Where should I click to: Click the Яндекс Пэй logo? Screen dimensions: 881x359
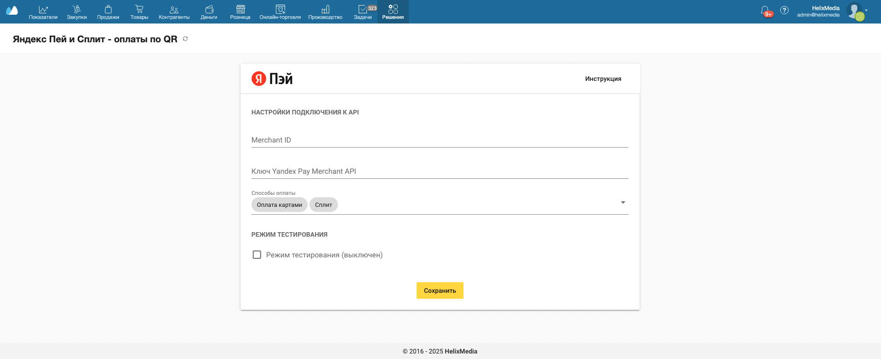point(272,79)
